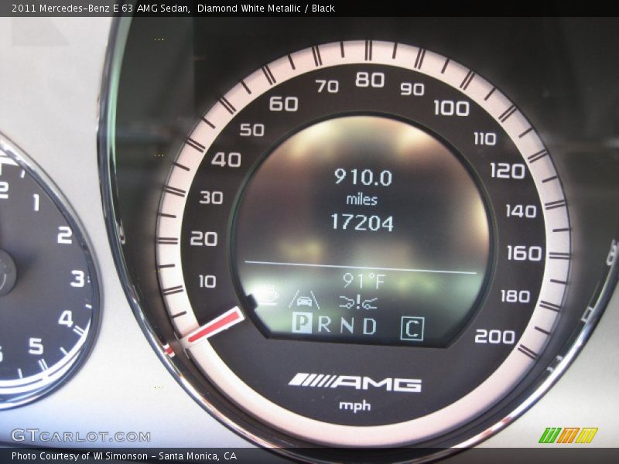Click the 100 mark on the speedometer
Screen dimensions: 619x464
pyautogui.click(x=452, y=107)
